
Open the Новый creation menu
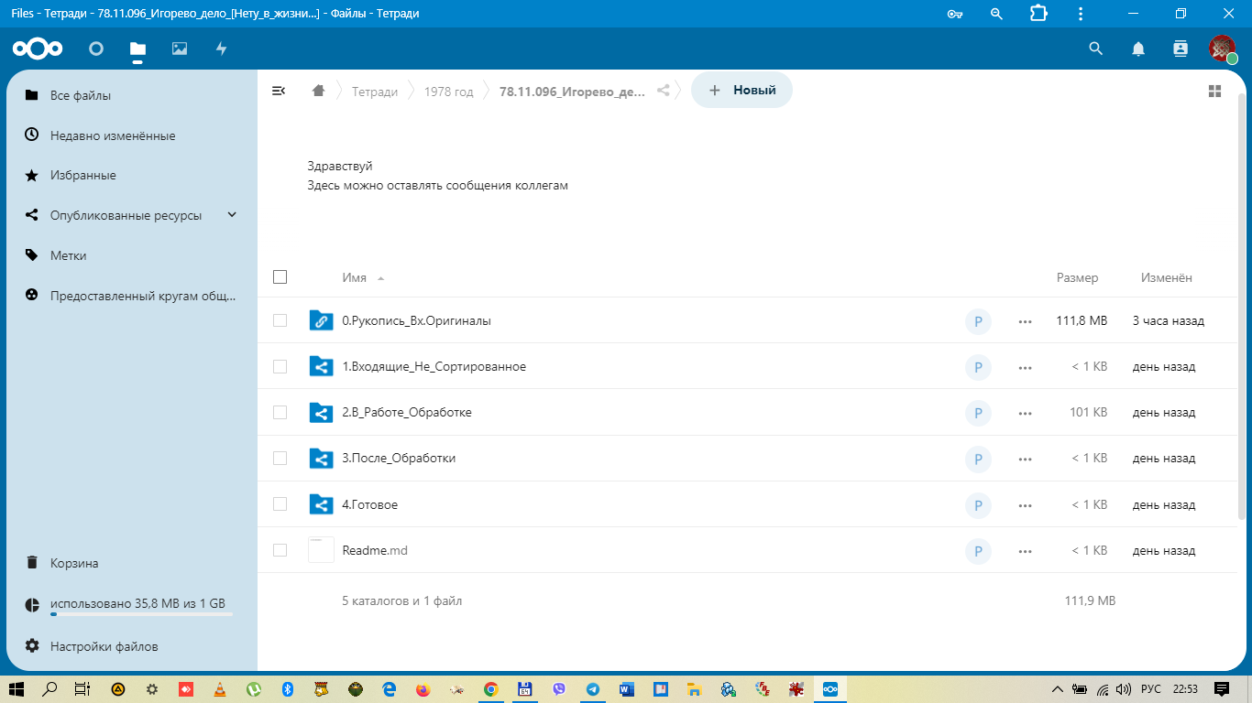tap(742, 91)
